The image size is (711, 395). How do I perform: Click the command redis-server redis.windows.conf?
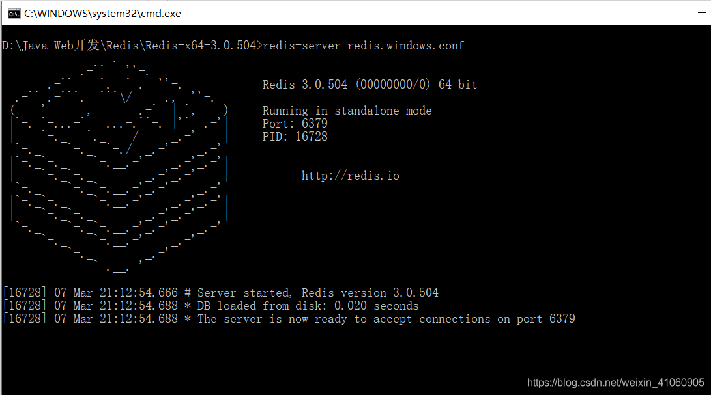363,46
